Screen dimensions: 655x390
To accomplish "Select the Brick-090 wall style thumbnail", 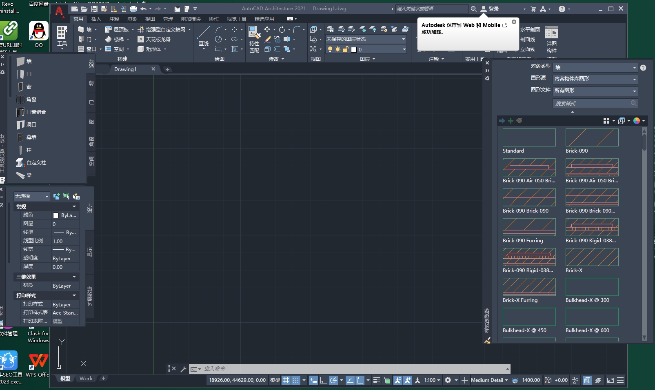I will [592, 137].
